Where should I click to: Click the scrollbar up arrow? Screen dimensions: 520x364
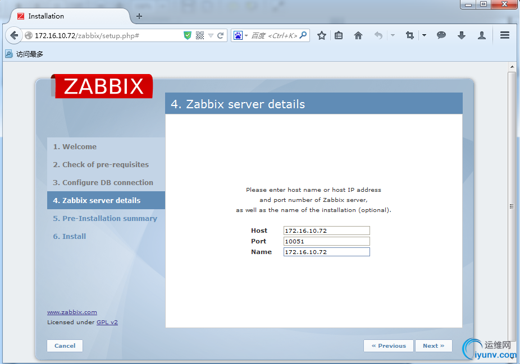(512, 67)
